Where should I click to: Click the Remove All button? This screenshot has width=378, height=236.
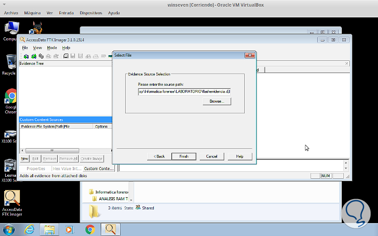[68, 159]
